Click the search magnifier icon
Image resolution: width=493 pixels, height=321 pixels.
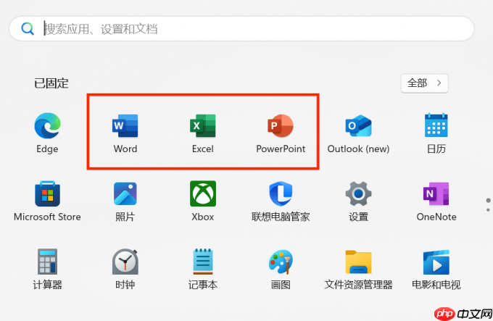[28, 29]
